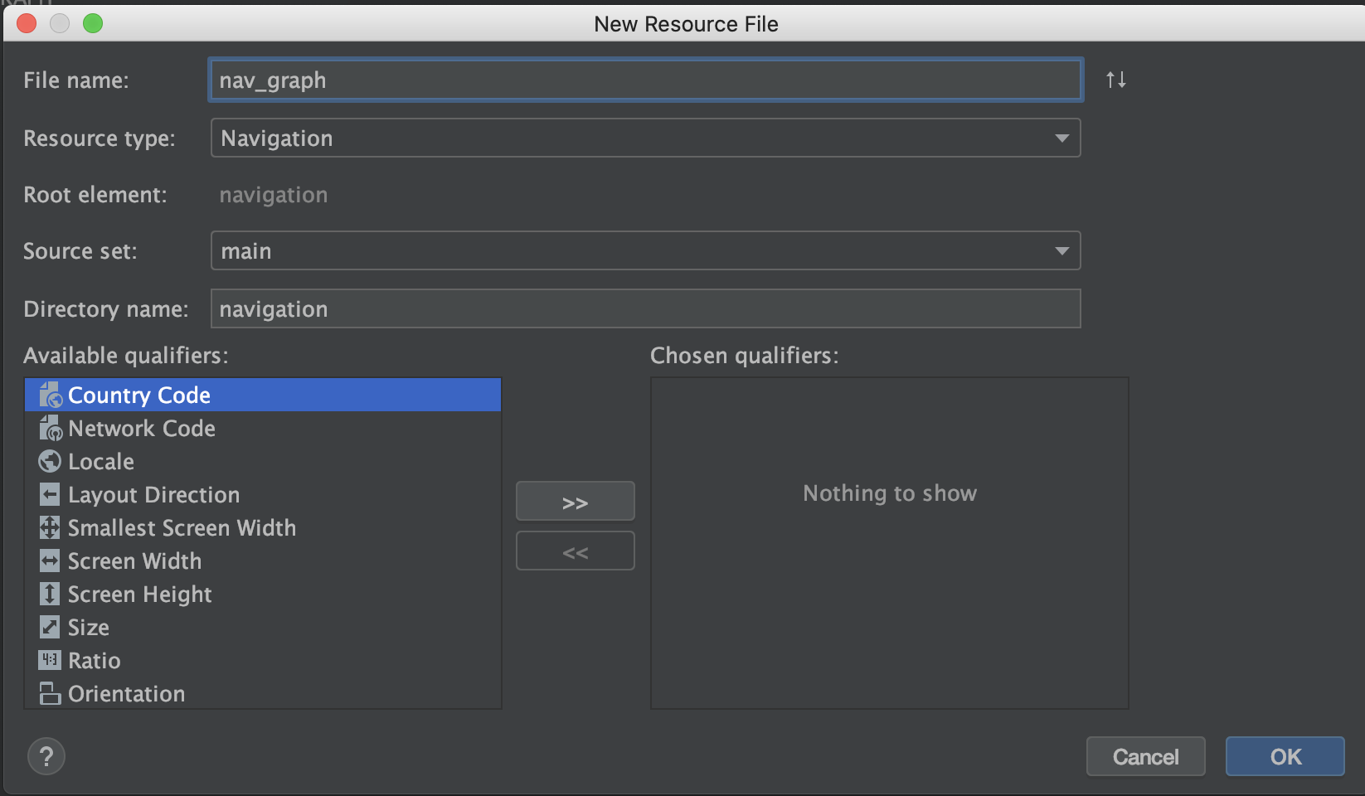Select the Screen Height list entry

(x=263, y=594)
